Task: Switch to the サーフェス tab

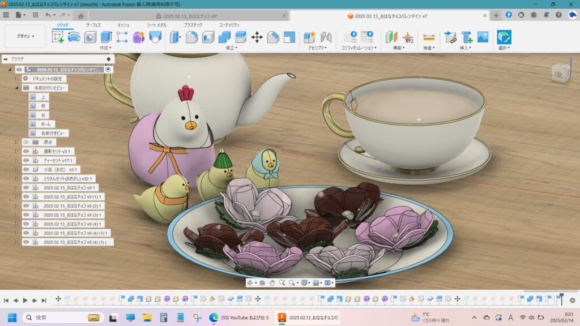Action: pyautogui.click(x=93, y=25)
